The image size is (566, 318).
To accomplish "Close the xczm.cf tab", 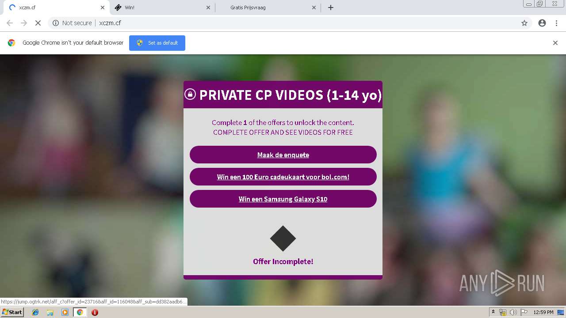I will click(103, 8).
